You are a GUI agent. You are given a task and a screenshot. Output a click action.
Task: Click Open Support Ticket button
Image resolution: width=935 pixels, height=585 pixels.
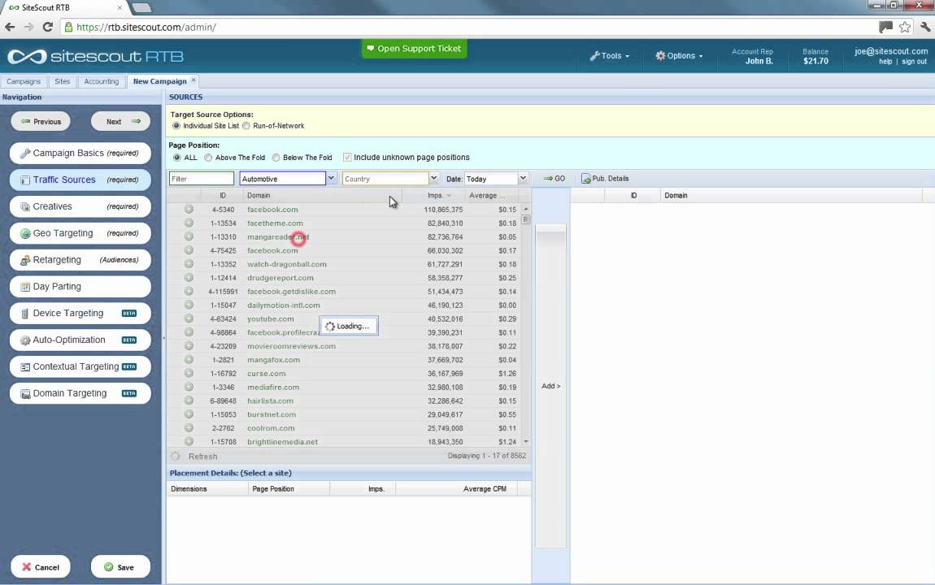(414, 48)
